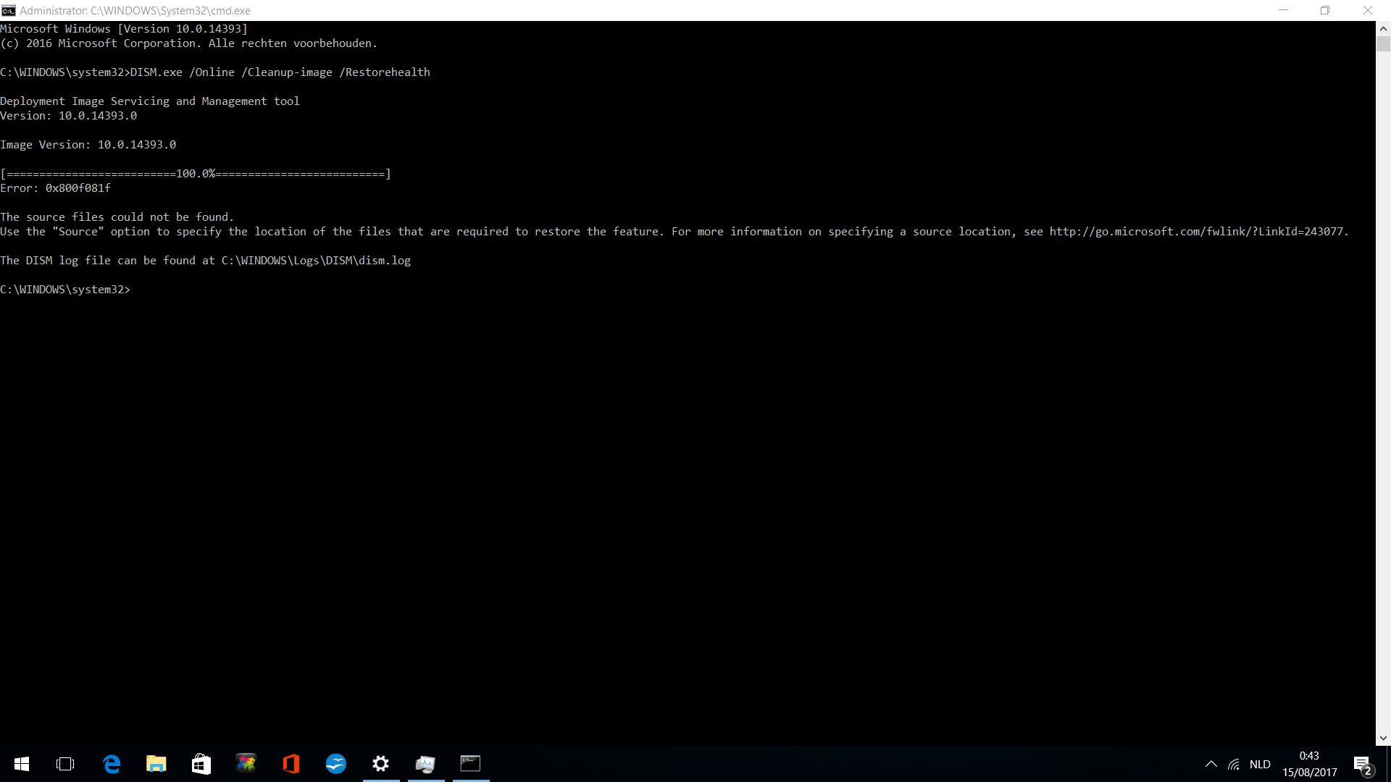Expand hidden system tray icons chevron
This screenshot has height=782, width=1391.
pos(1211,764)
